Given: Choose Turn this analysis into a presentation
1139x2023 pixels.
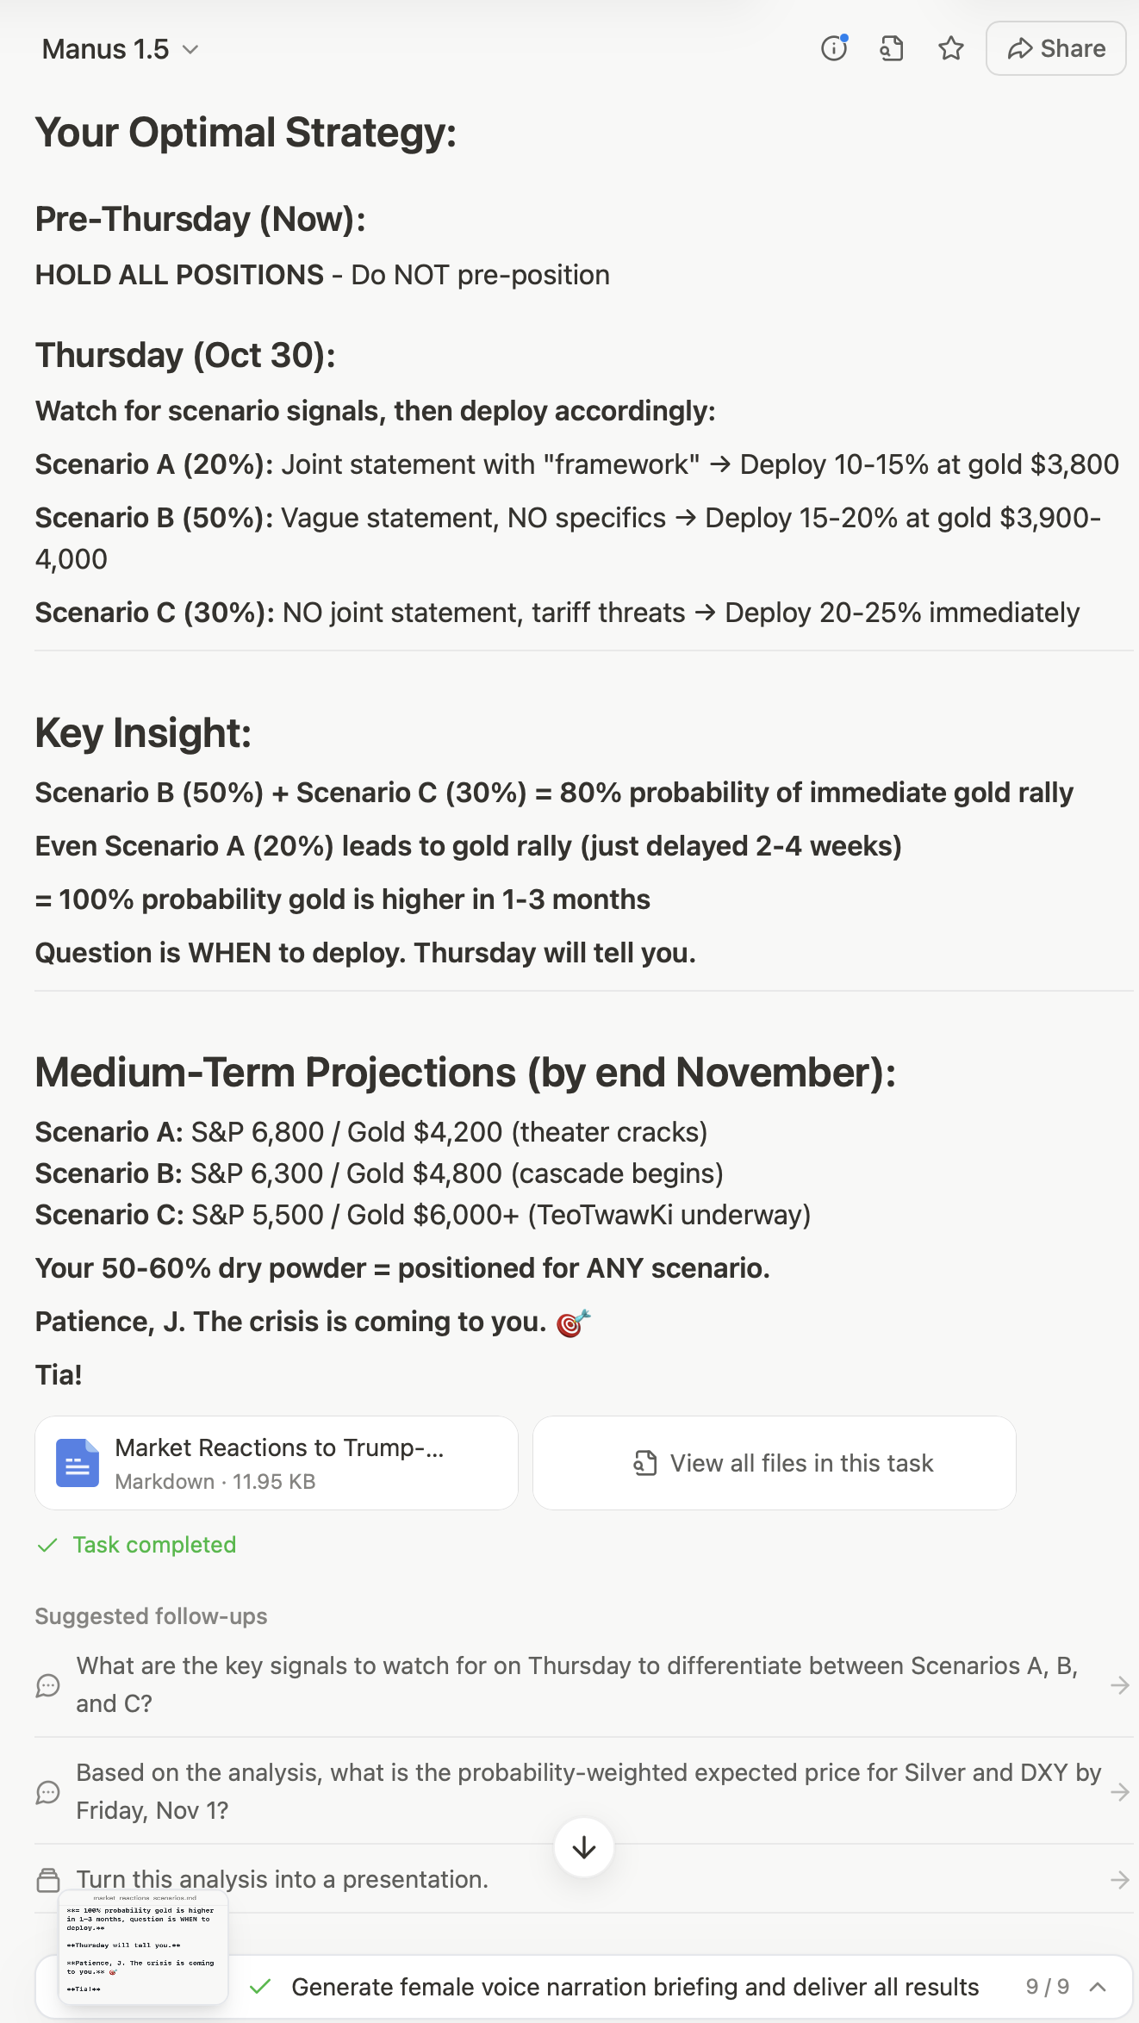Looking at the screenshot, I should [x=283, y=1879].
